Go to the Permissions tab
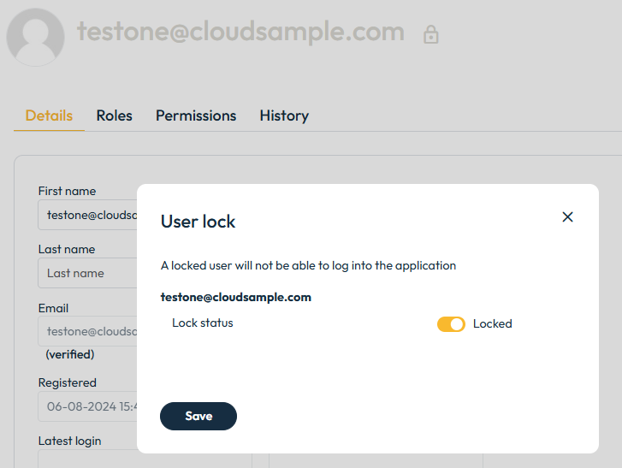The width and height of the screenshot is (622, 468). pos(196,116)
